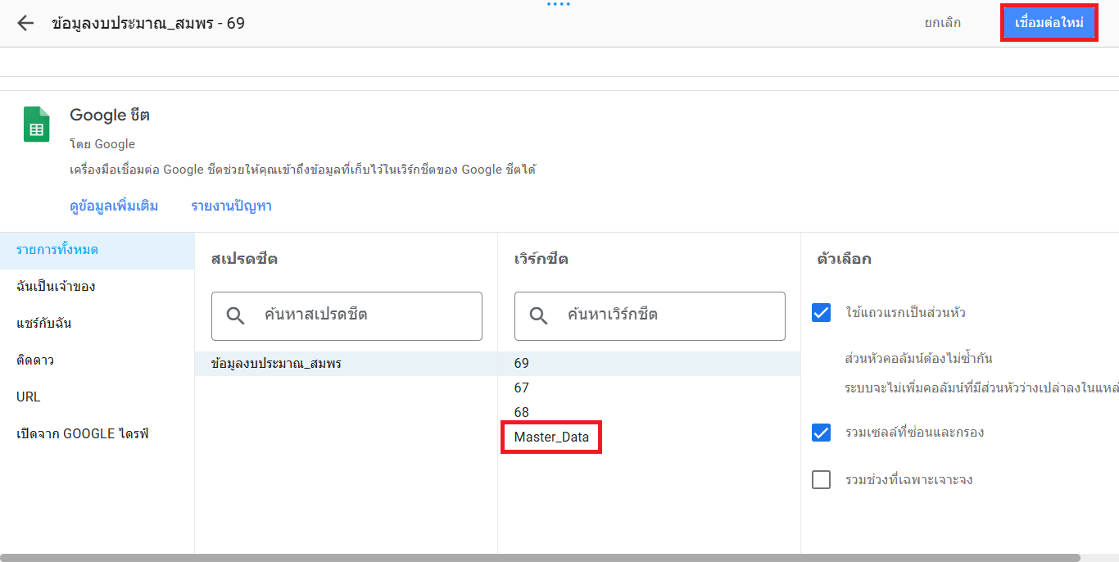The height and width of the screenshot is (562, 1119).
Task: Open the 'ดูข้อมูลเพิ่มเติม' link
Action: point(114,206)
